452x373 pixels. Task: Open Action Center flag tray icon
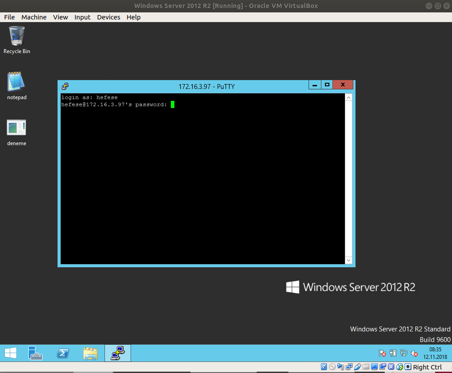point(382,353)
